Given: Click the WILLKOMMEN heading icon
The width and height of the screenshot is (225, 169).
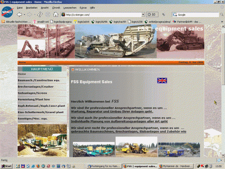Looking at the screenshot, I should click(73, 69).
